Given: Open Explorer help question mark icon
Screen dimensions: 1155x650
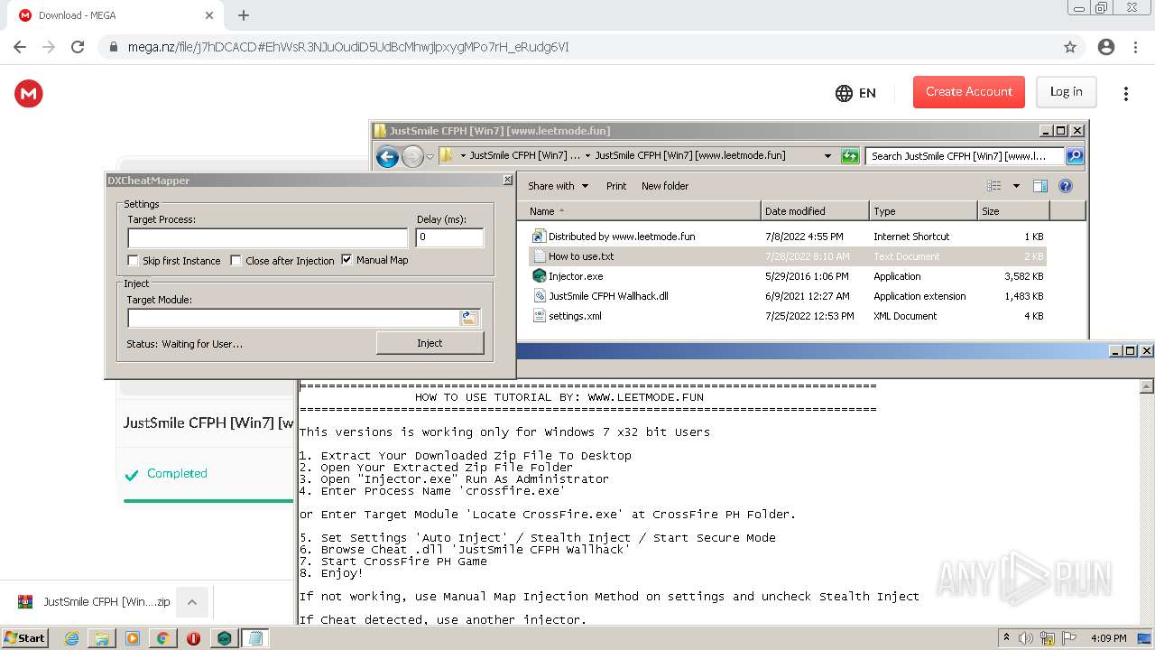Looking at the screenshot, I should tap(1065, 186).
